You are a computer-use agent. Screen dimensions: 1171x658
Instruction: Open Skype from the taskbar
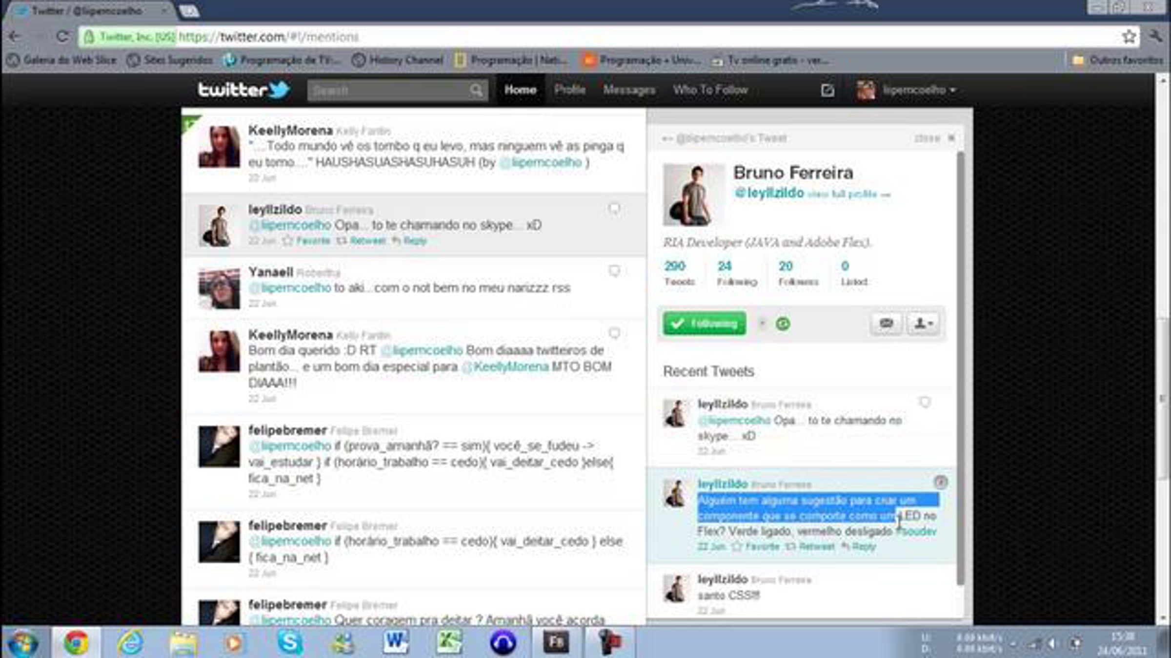[289, 642]
